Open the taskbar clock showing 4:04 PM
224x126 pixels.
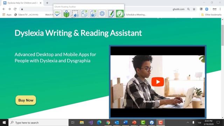209,122
